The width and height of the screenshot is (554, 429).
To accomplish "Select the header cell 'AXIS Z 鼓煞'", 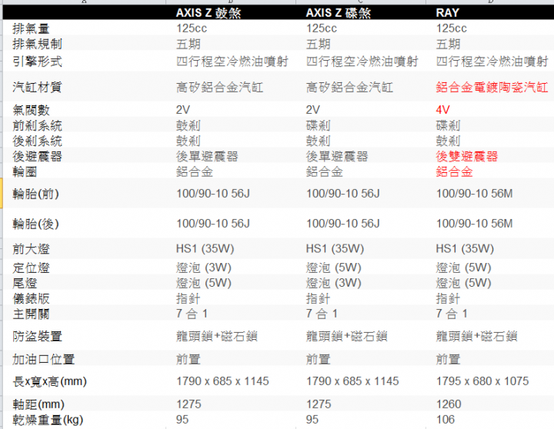I will pyautogui.click(x=208, y=13).
